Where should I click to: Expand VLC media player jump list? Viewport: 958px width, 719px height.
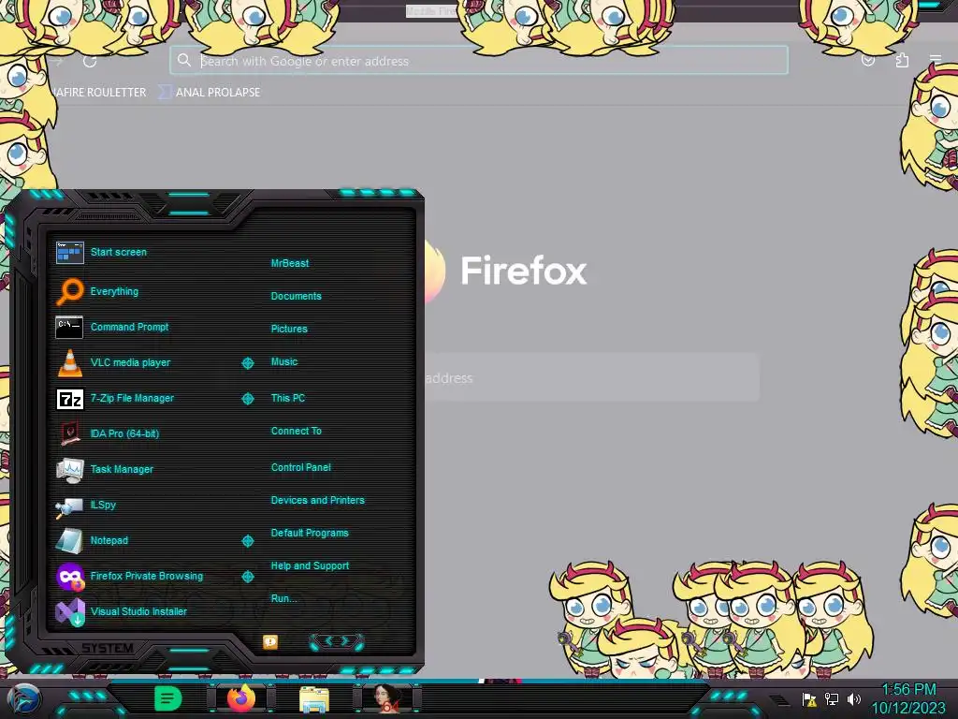247,363
